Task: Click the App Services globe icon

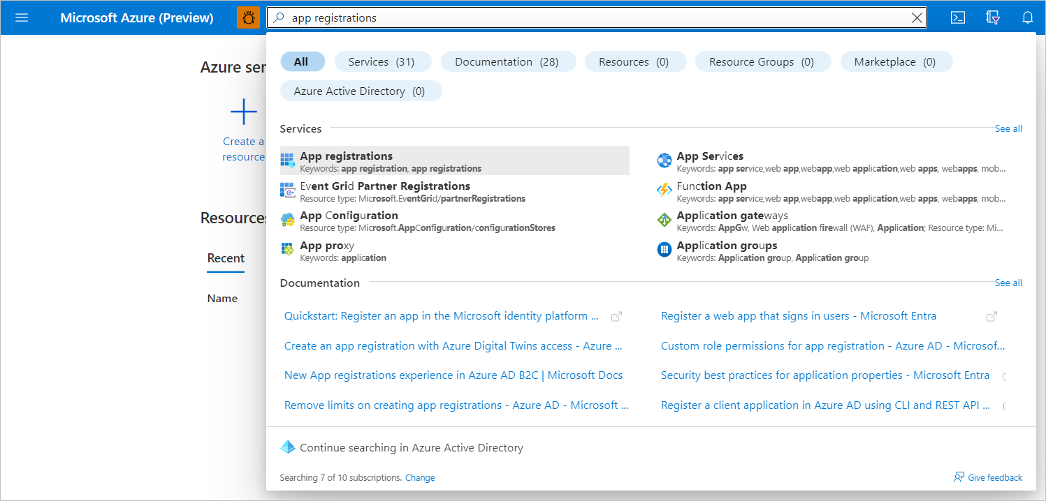Action: (664, 161)
